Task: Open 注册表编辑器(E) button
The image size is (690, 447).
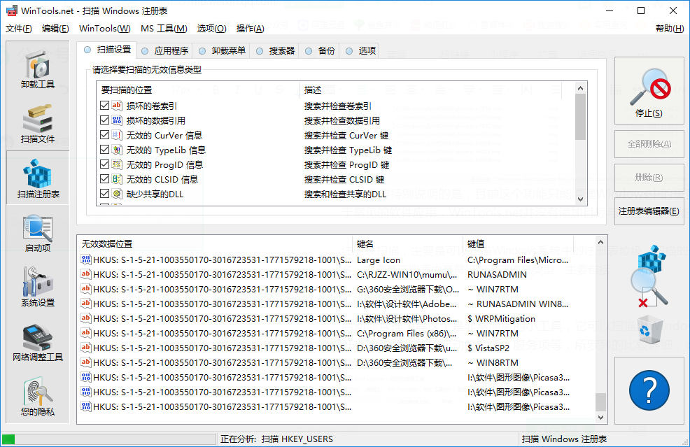Action: pyautogui.click(x=649, y=211)
